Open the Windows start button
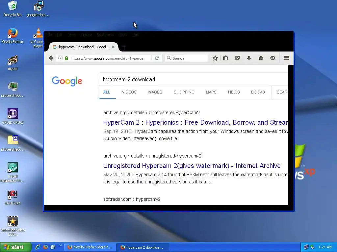 click(x=15, y=247)
